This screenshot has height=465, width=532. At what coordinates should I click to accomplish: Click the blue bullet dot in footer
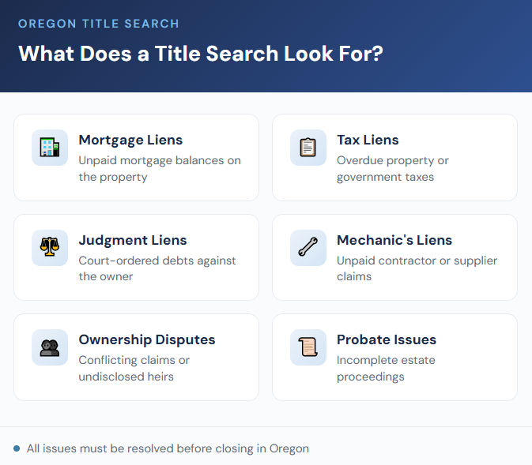tap(17, 448)
